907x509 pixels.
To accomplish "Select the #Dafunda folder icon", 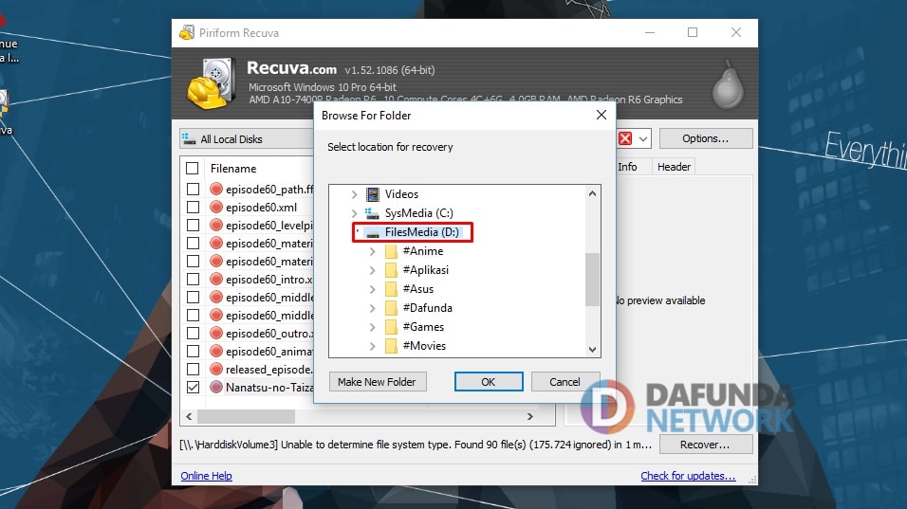I will pos(391,308).
